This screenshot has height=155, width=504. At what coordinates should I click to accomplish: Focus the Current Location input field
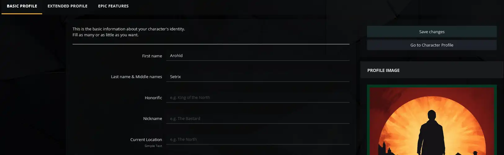coord(257,139)
